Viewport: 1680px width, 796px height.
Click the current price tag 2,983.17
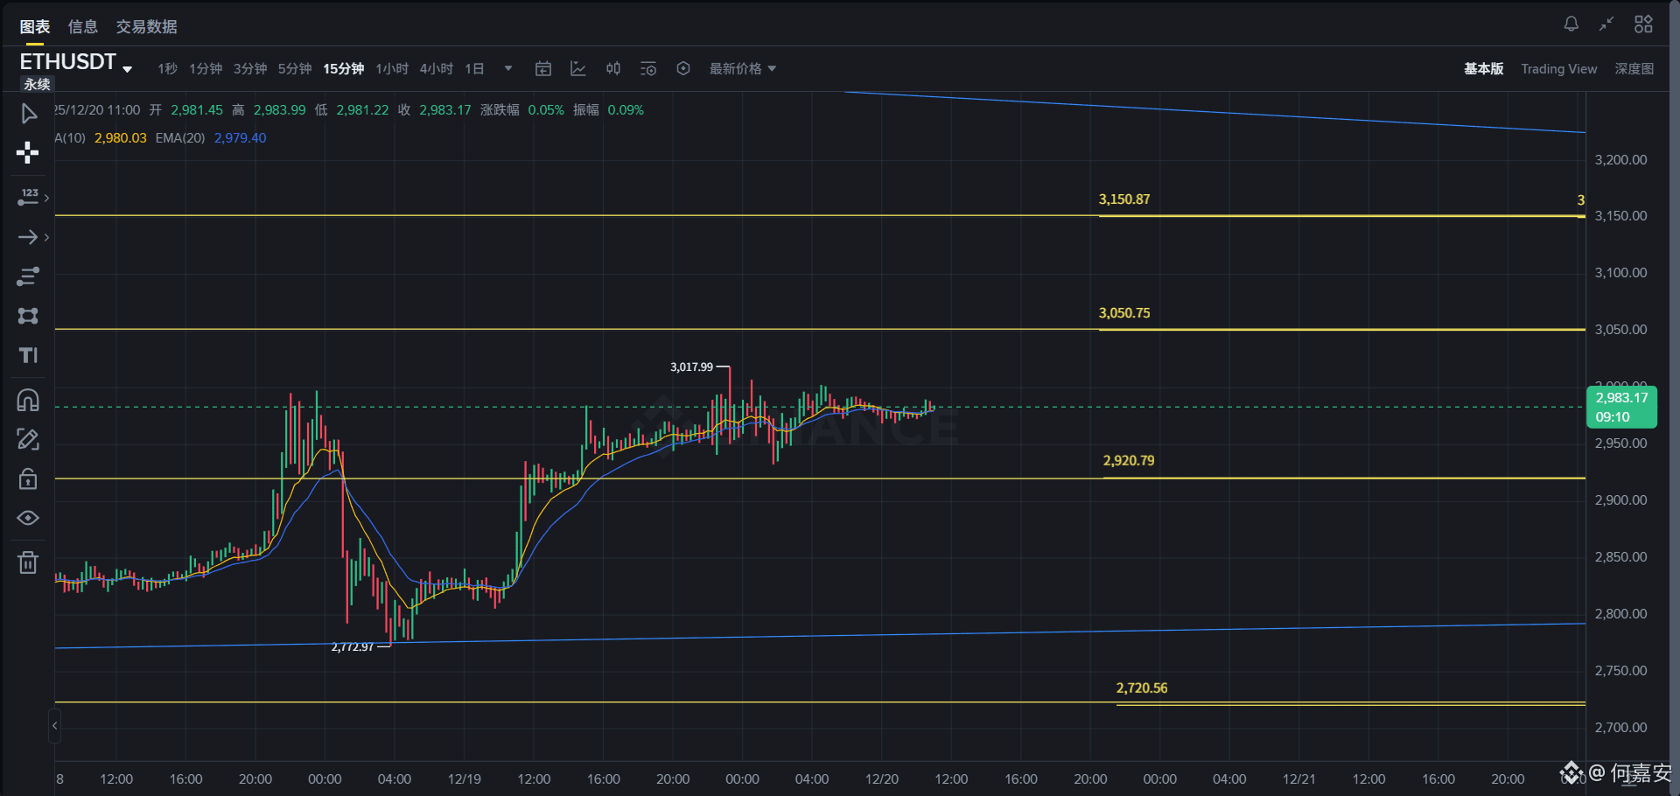(1621, 407)
